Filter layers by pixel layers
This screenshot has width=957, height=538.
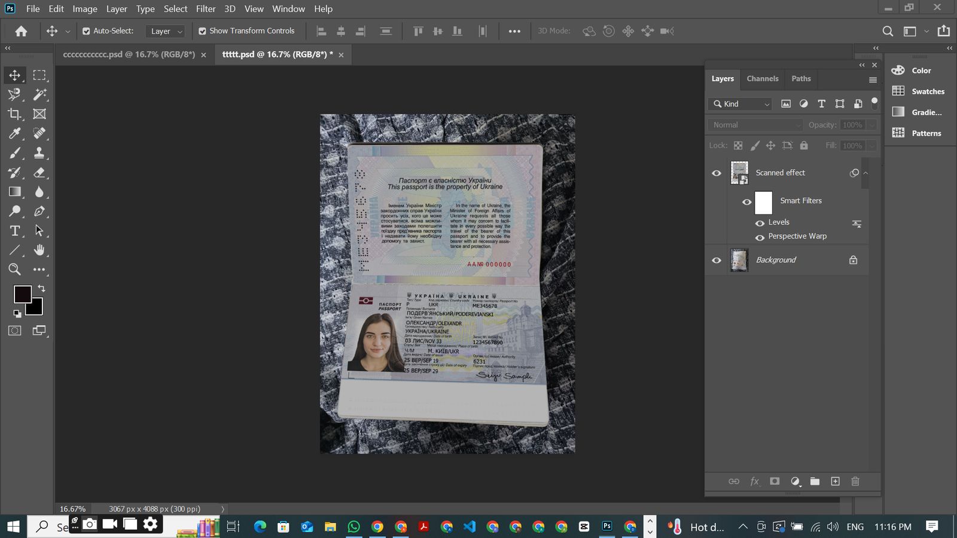tap(786, 104)
